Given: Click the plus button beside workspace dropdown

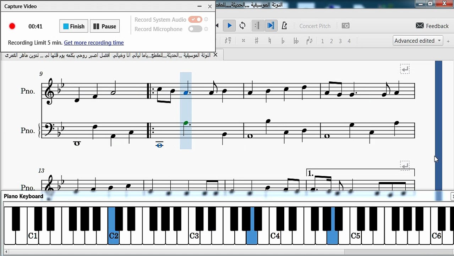Looking at the screenshot, I should (448, 41).
